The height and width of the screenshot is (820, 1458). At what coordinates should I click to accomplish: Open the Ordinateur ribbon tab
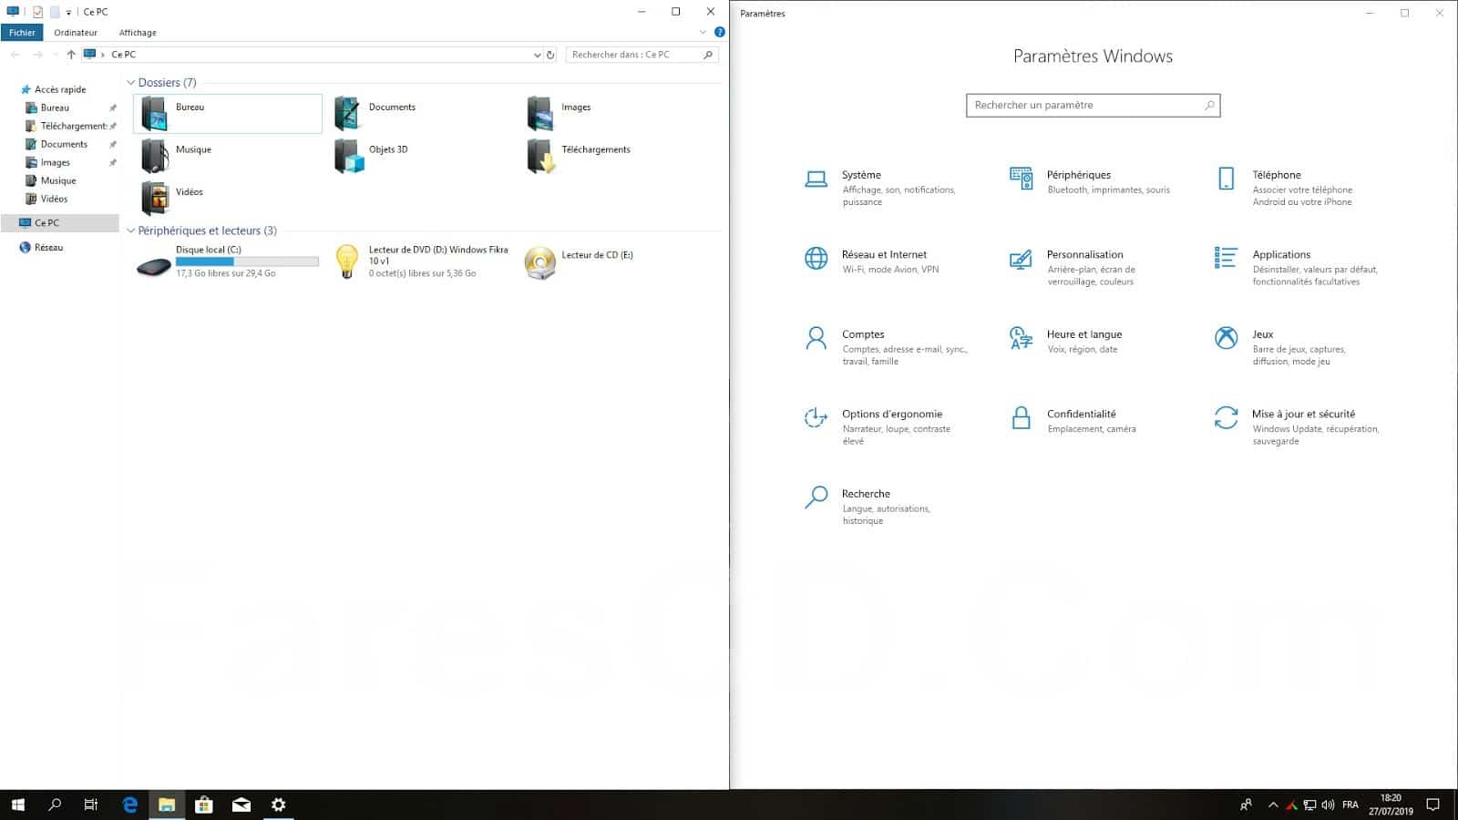point(76,33)
